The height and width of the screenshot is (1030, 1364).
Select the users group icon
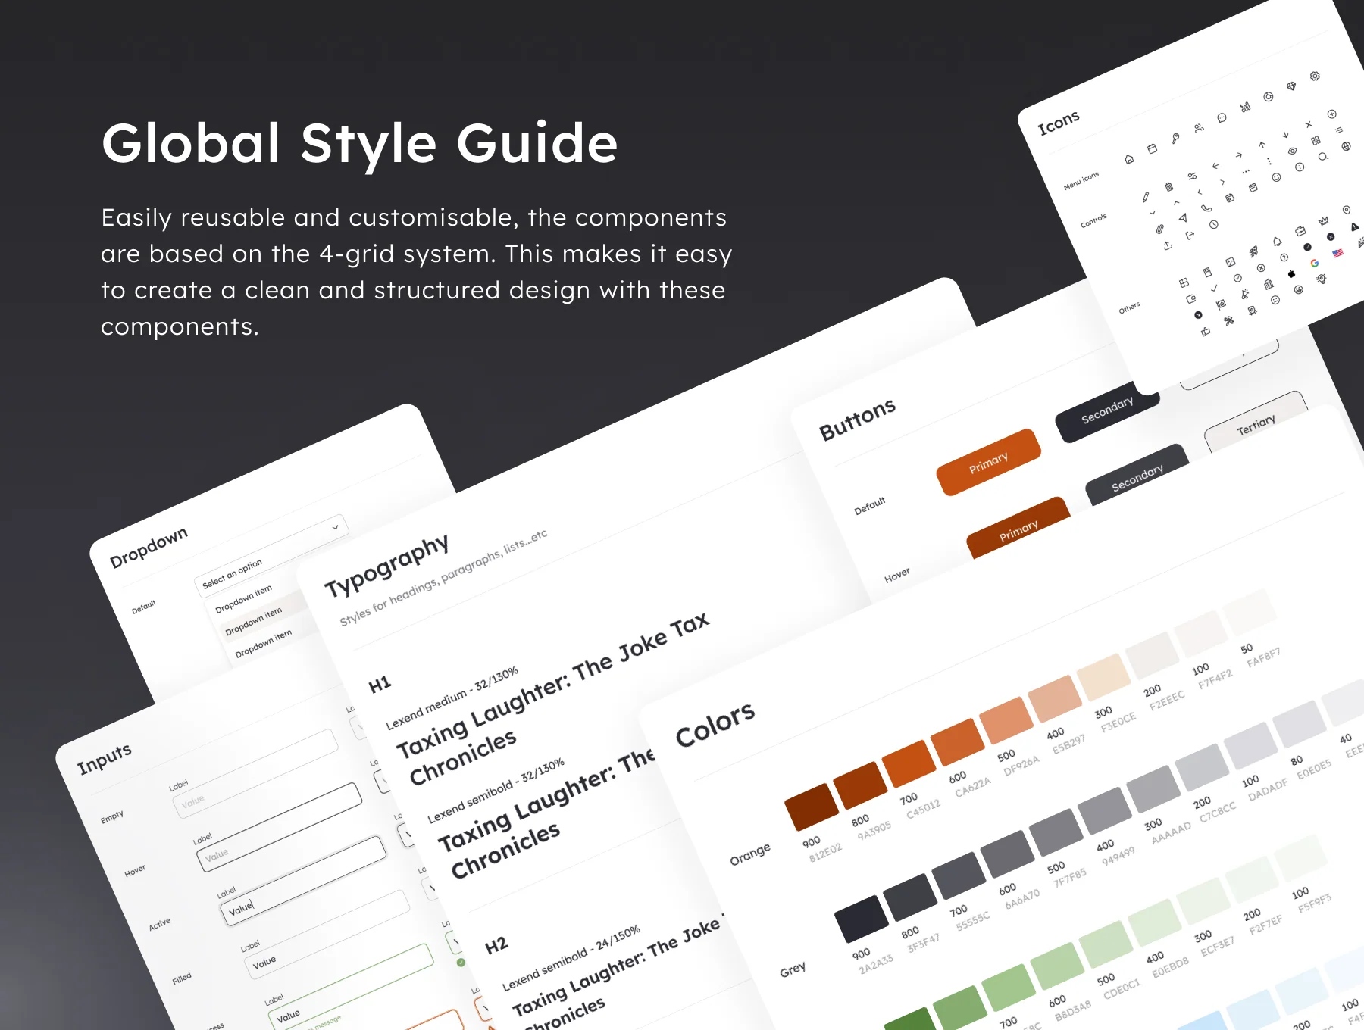click(x=1199, y=128)
